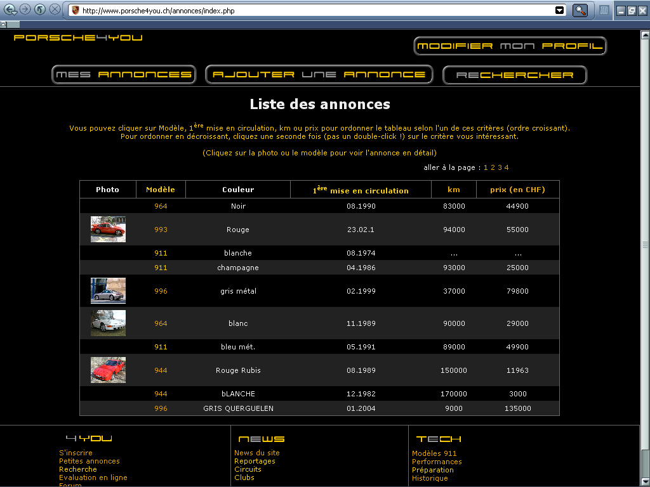Image resolution: width=650 pixels, height=487 pixels.
Task: Open the 993 Rouge model link
Action: [x=161, y=230]
